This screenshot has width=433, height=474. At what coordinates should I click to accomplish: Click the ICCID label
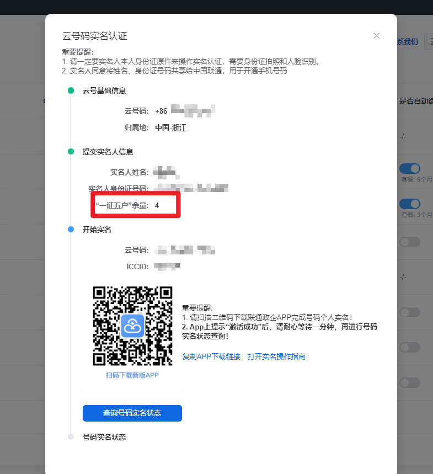(x=137, y=267)
